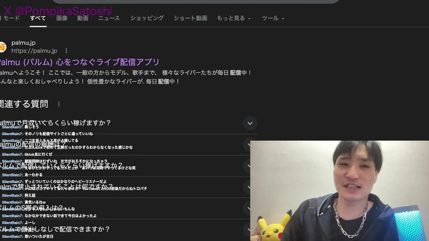Click the palmu.jp site favicon
This screenshot has width=429, height=241.
coord(2,47)
